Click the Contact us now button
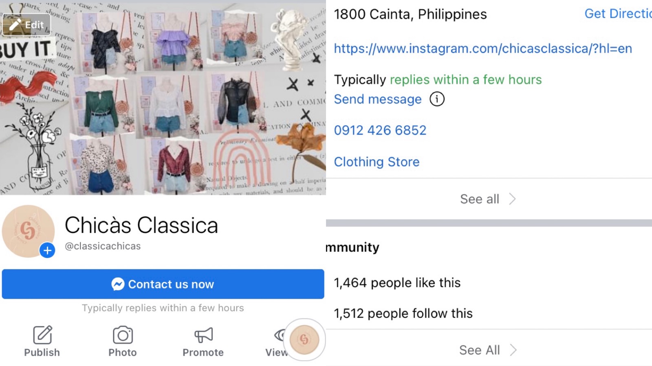Viewport: 652px width, 366px height. click(163, 284)
